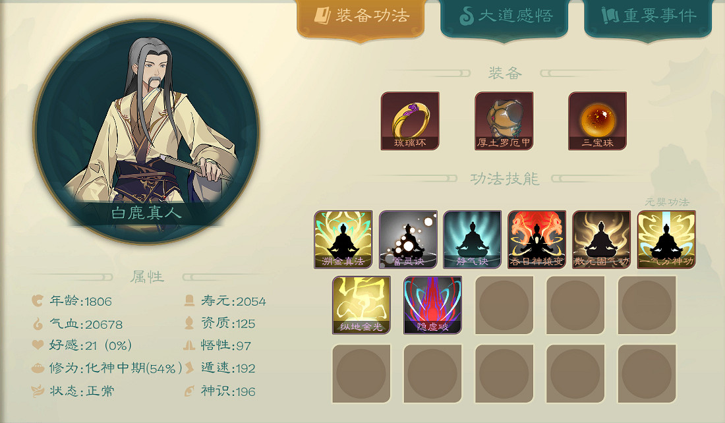Switch to the 装备功法 tab
This screenshot has width=725, height=423.
(x=361, y=18)
